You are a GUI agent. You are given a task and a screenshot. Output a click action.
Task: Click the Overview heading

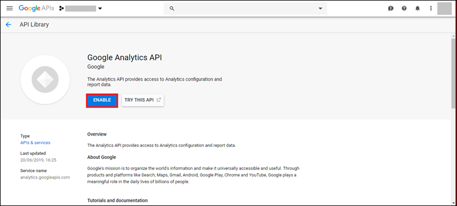click(x=97, y=134)
